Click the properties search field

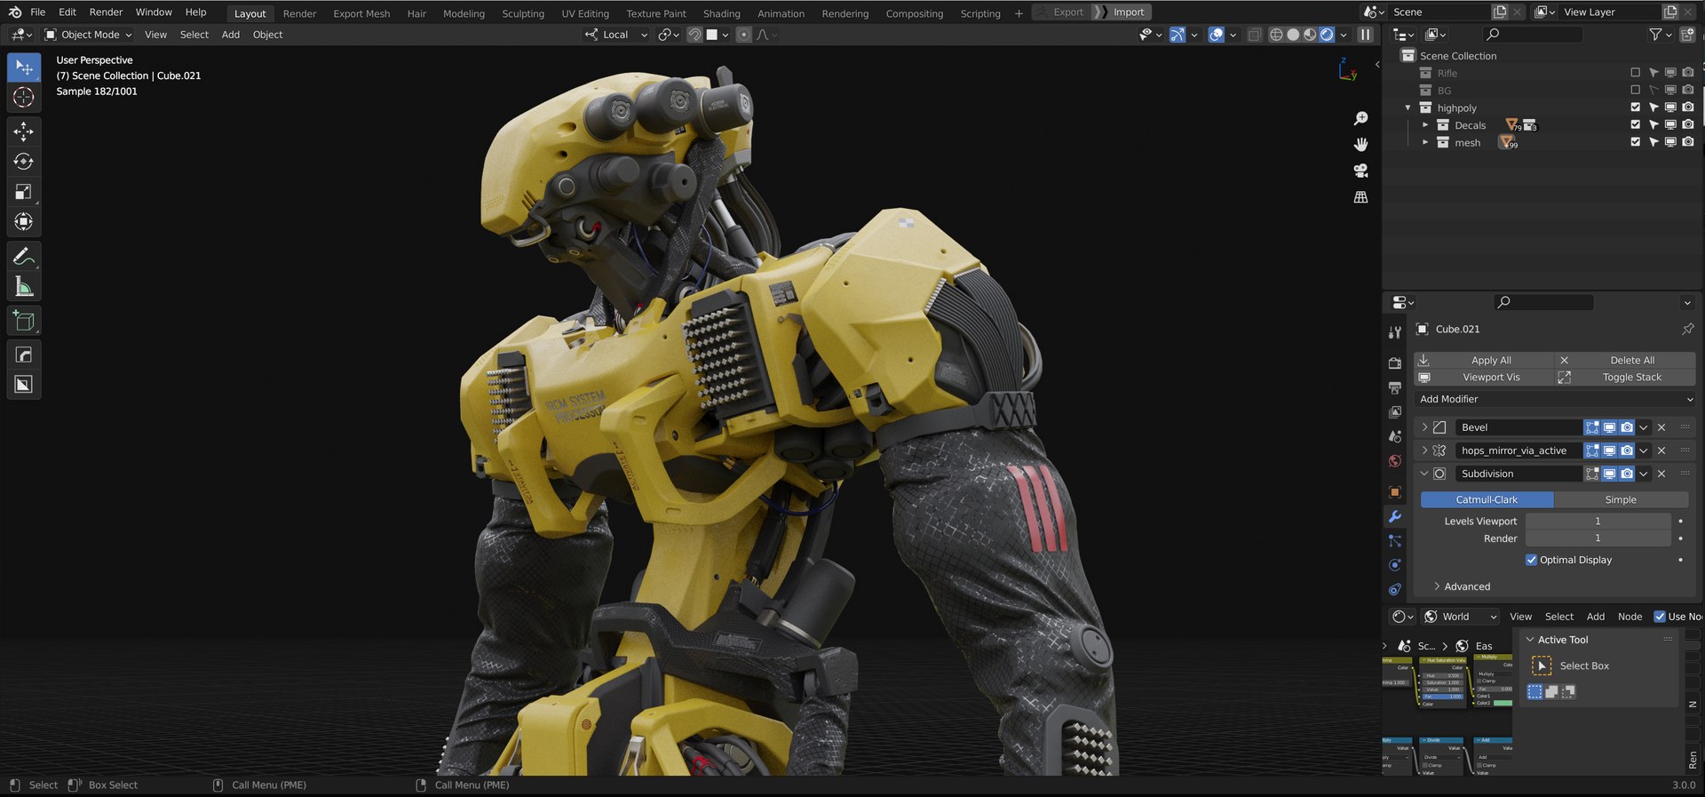coord(1543,302)
